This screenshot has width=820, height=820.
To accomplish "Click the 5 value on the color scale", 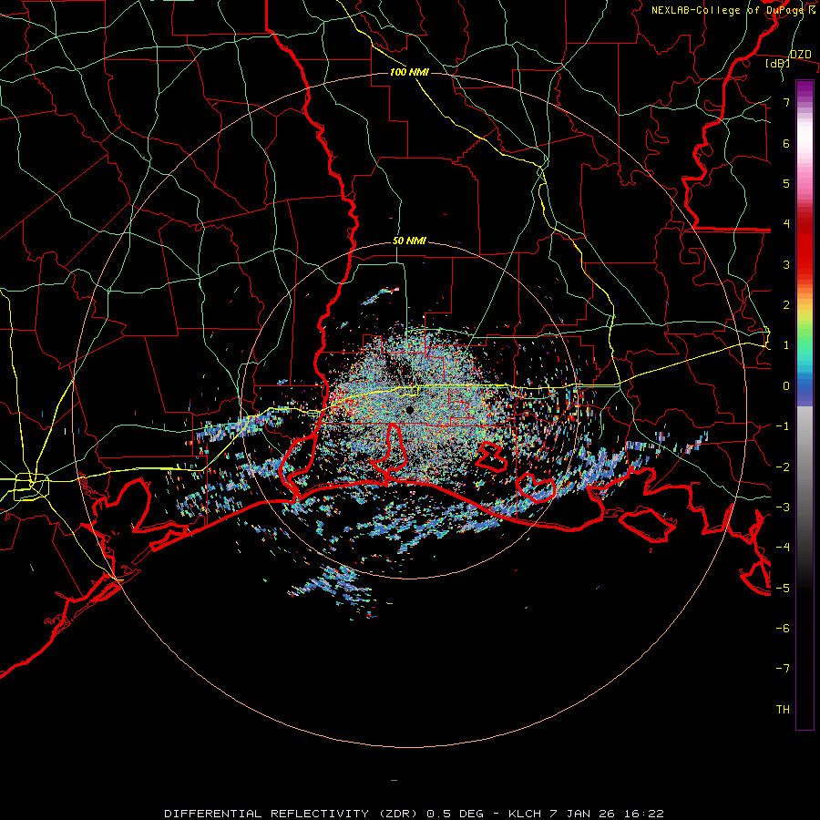I will pyautogui.click(x=786, y=183).
